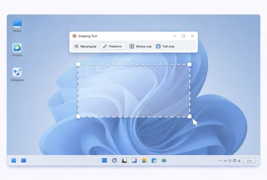The height and width of the screenshot is (180, 267).
Task: Open the yellow-orange photo taskbar icon
Action: pos(144,160)
